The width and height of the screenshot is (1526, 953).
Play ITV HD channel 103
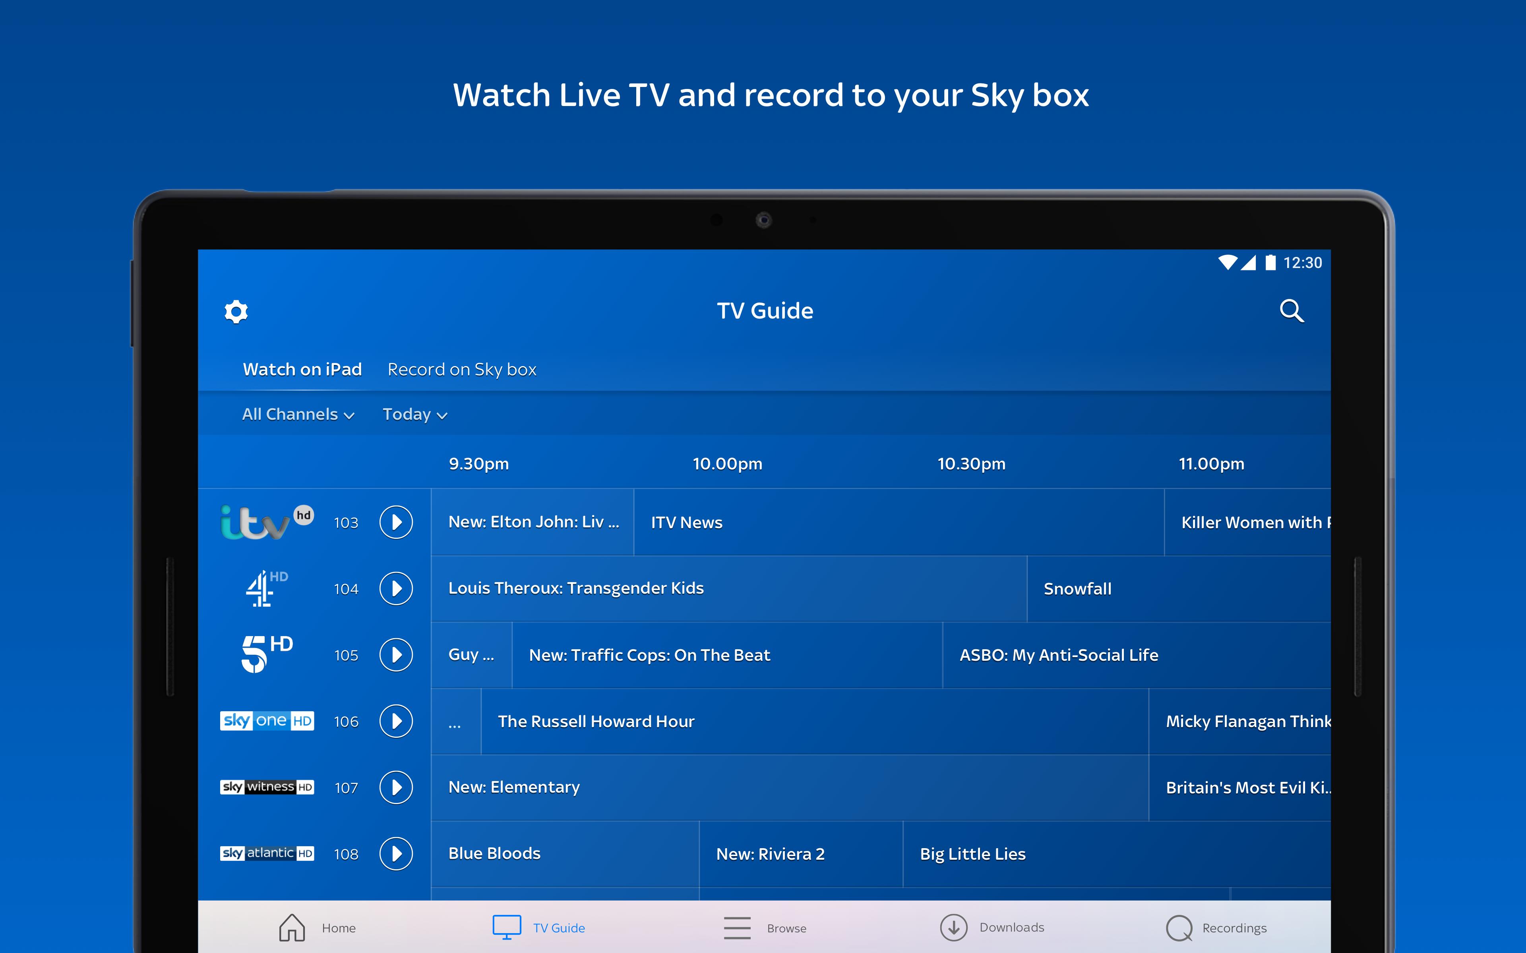point(396,522)
